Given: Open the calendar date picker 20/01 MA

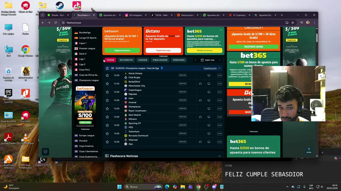Looking at the screenshot, I should point(208,60).
